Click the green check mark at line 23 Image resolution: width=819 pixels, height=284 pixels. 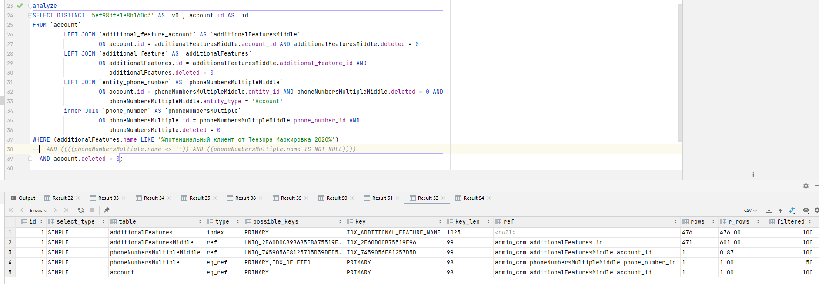(20, 6)
